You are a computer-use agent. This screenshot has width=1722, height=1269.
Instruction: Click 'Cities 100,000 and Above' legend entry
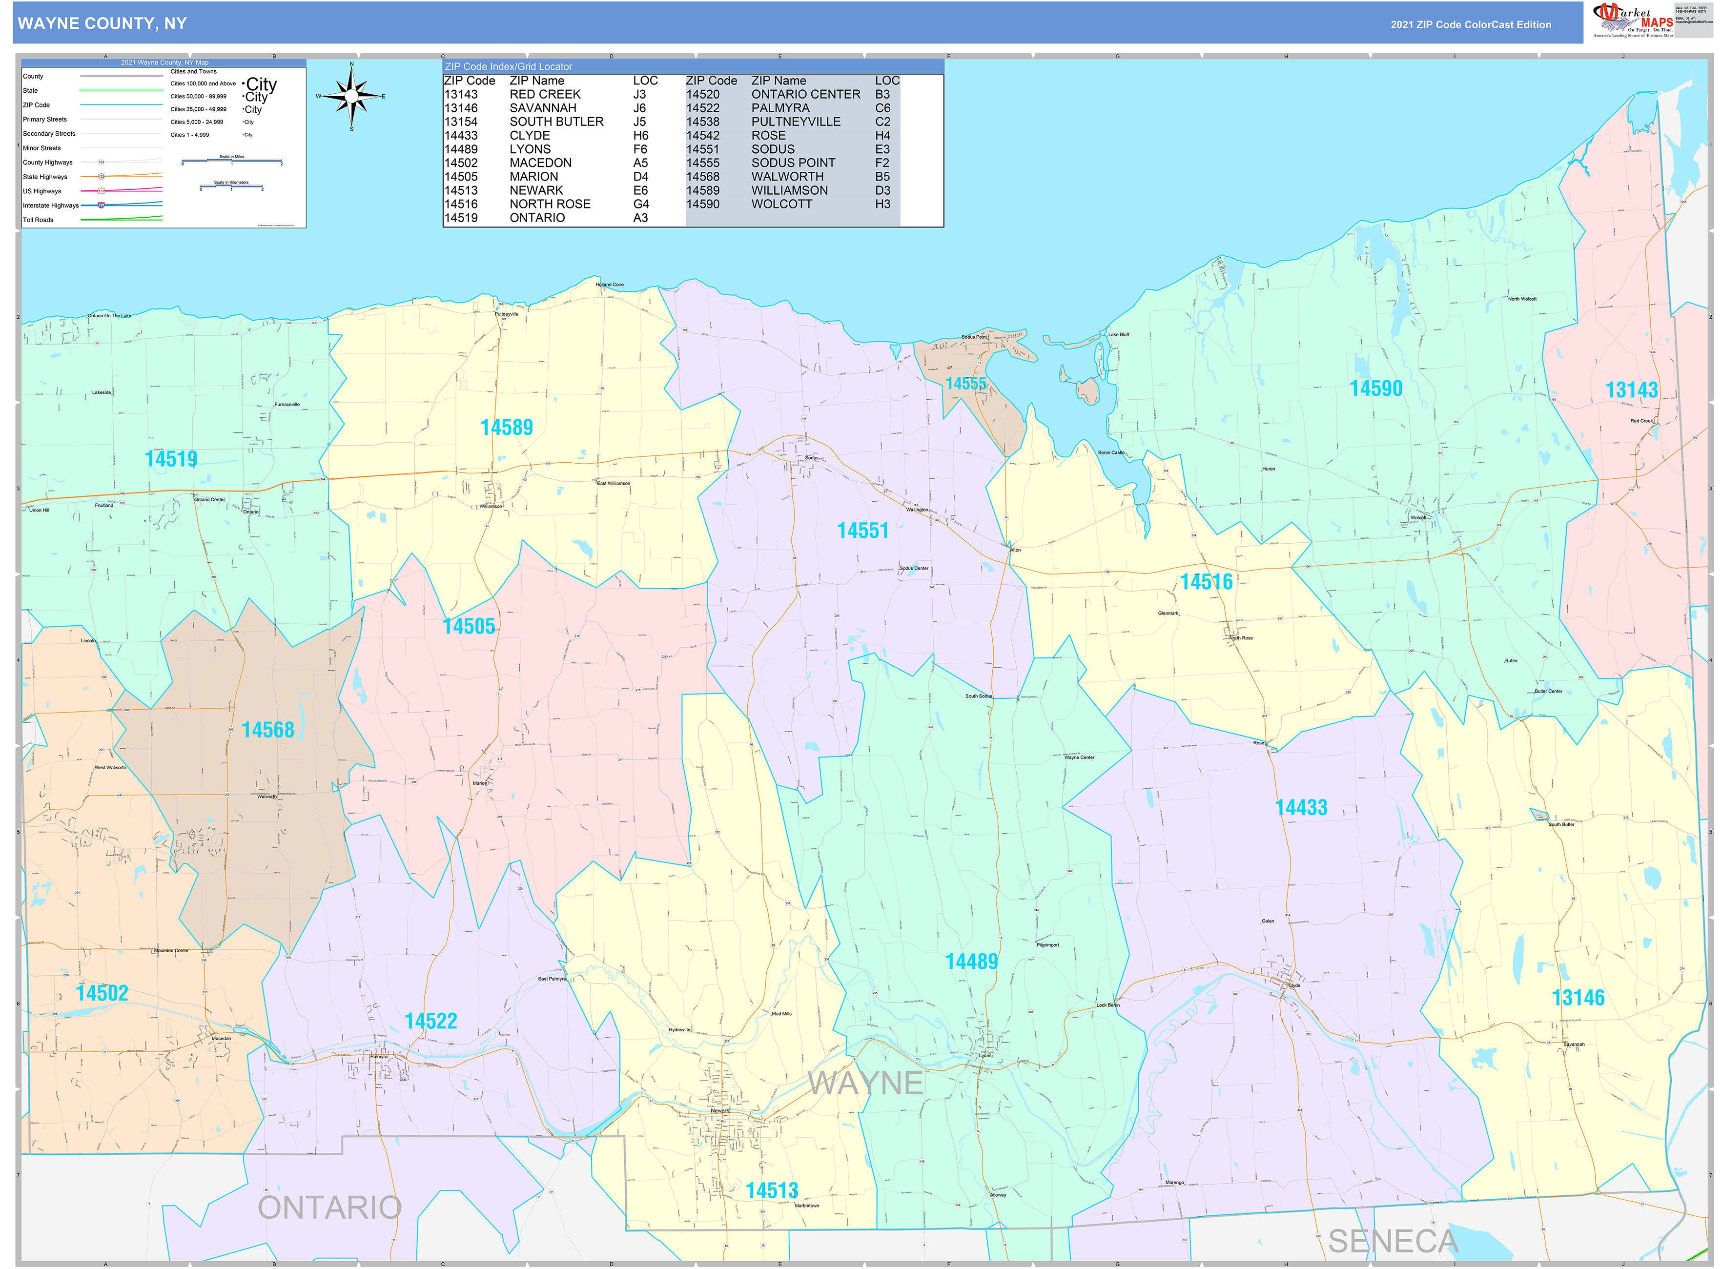click(x=203, y=84)
